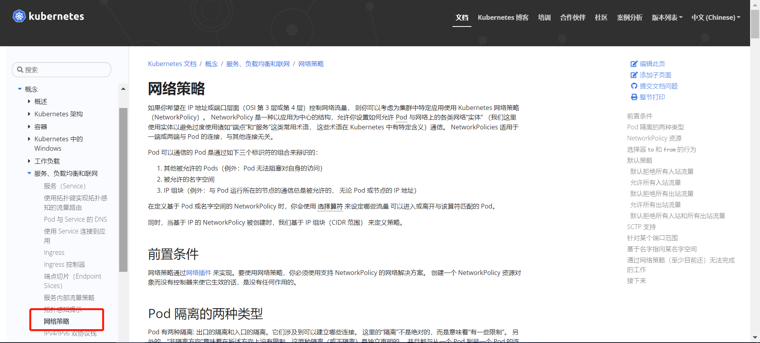Select 网络策略 in the sidebar
Viewport: 760px width, 343px height.
(x=57, y=321)
